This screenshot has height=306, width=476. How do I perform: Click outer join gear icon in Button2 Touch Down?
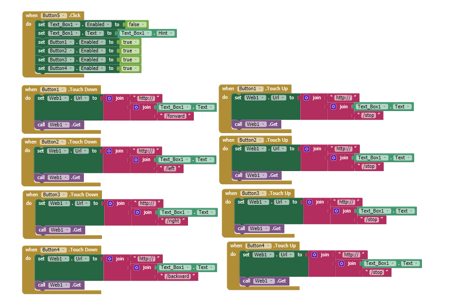coord(109,151)
